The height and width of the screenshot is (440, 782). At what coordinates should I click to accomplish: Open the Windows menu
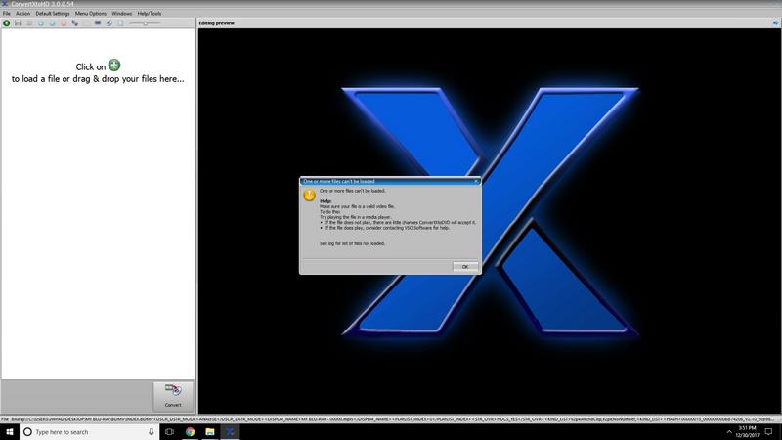point(121,14)
